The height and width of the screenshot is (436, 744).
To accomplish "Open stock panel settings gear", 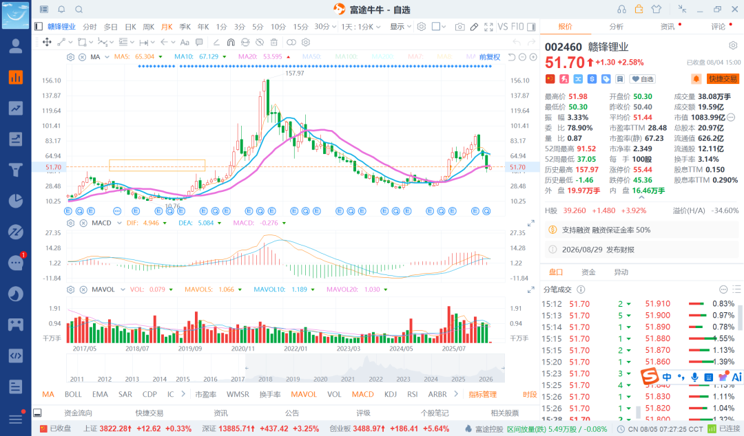I will 733,45.
